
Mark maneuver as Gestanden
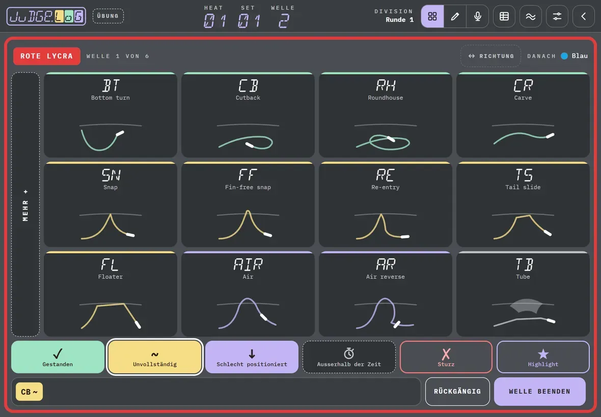[x=58, y=357]
